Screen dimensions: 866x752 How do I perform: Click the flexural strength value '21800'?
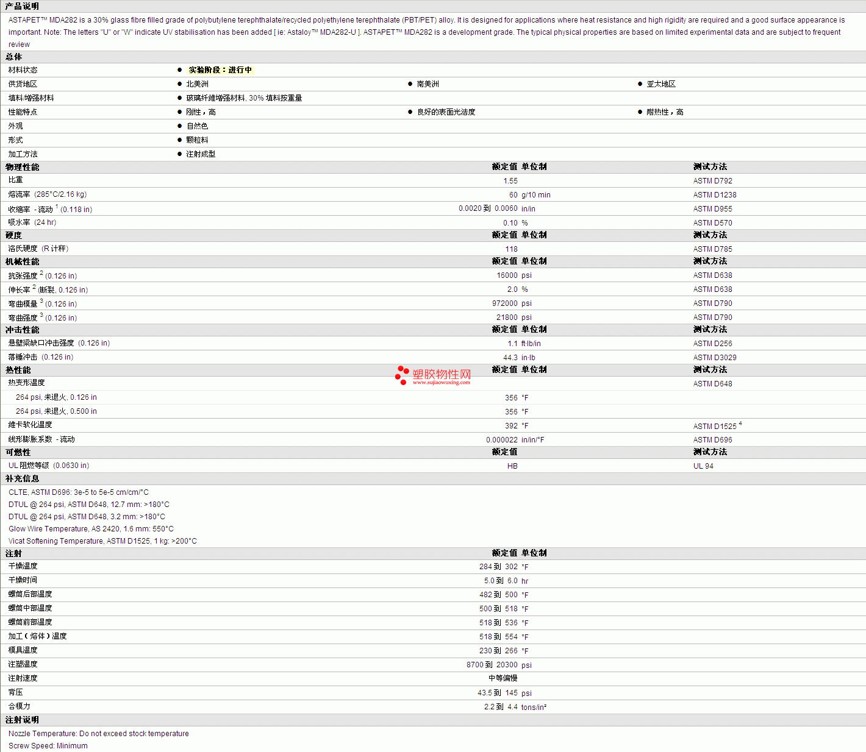(507, 317)
